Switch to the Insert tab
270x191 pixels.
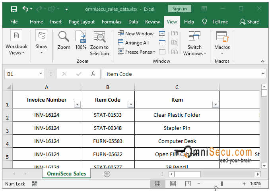coord(56,22)
